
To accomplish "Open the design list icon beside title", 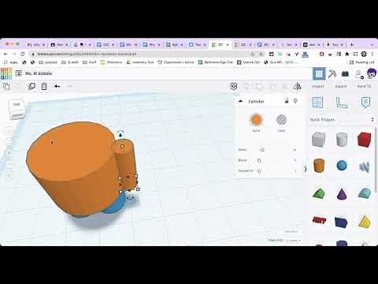I will click(x=18, y=73).
